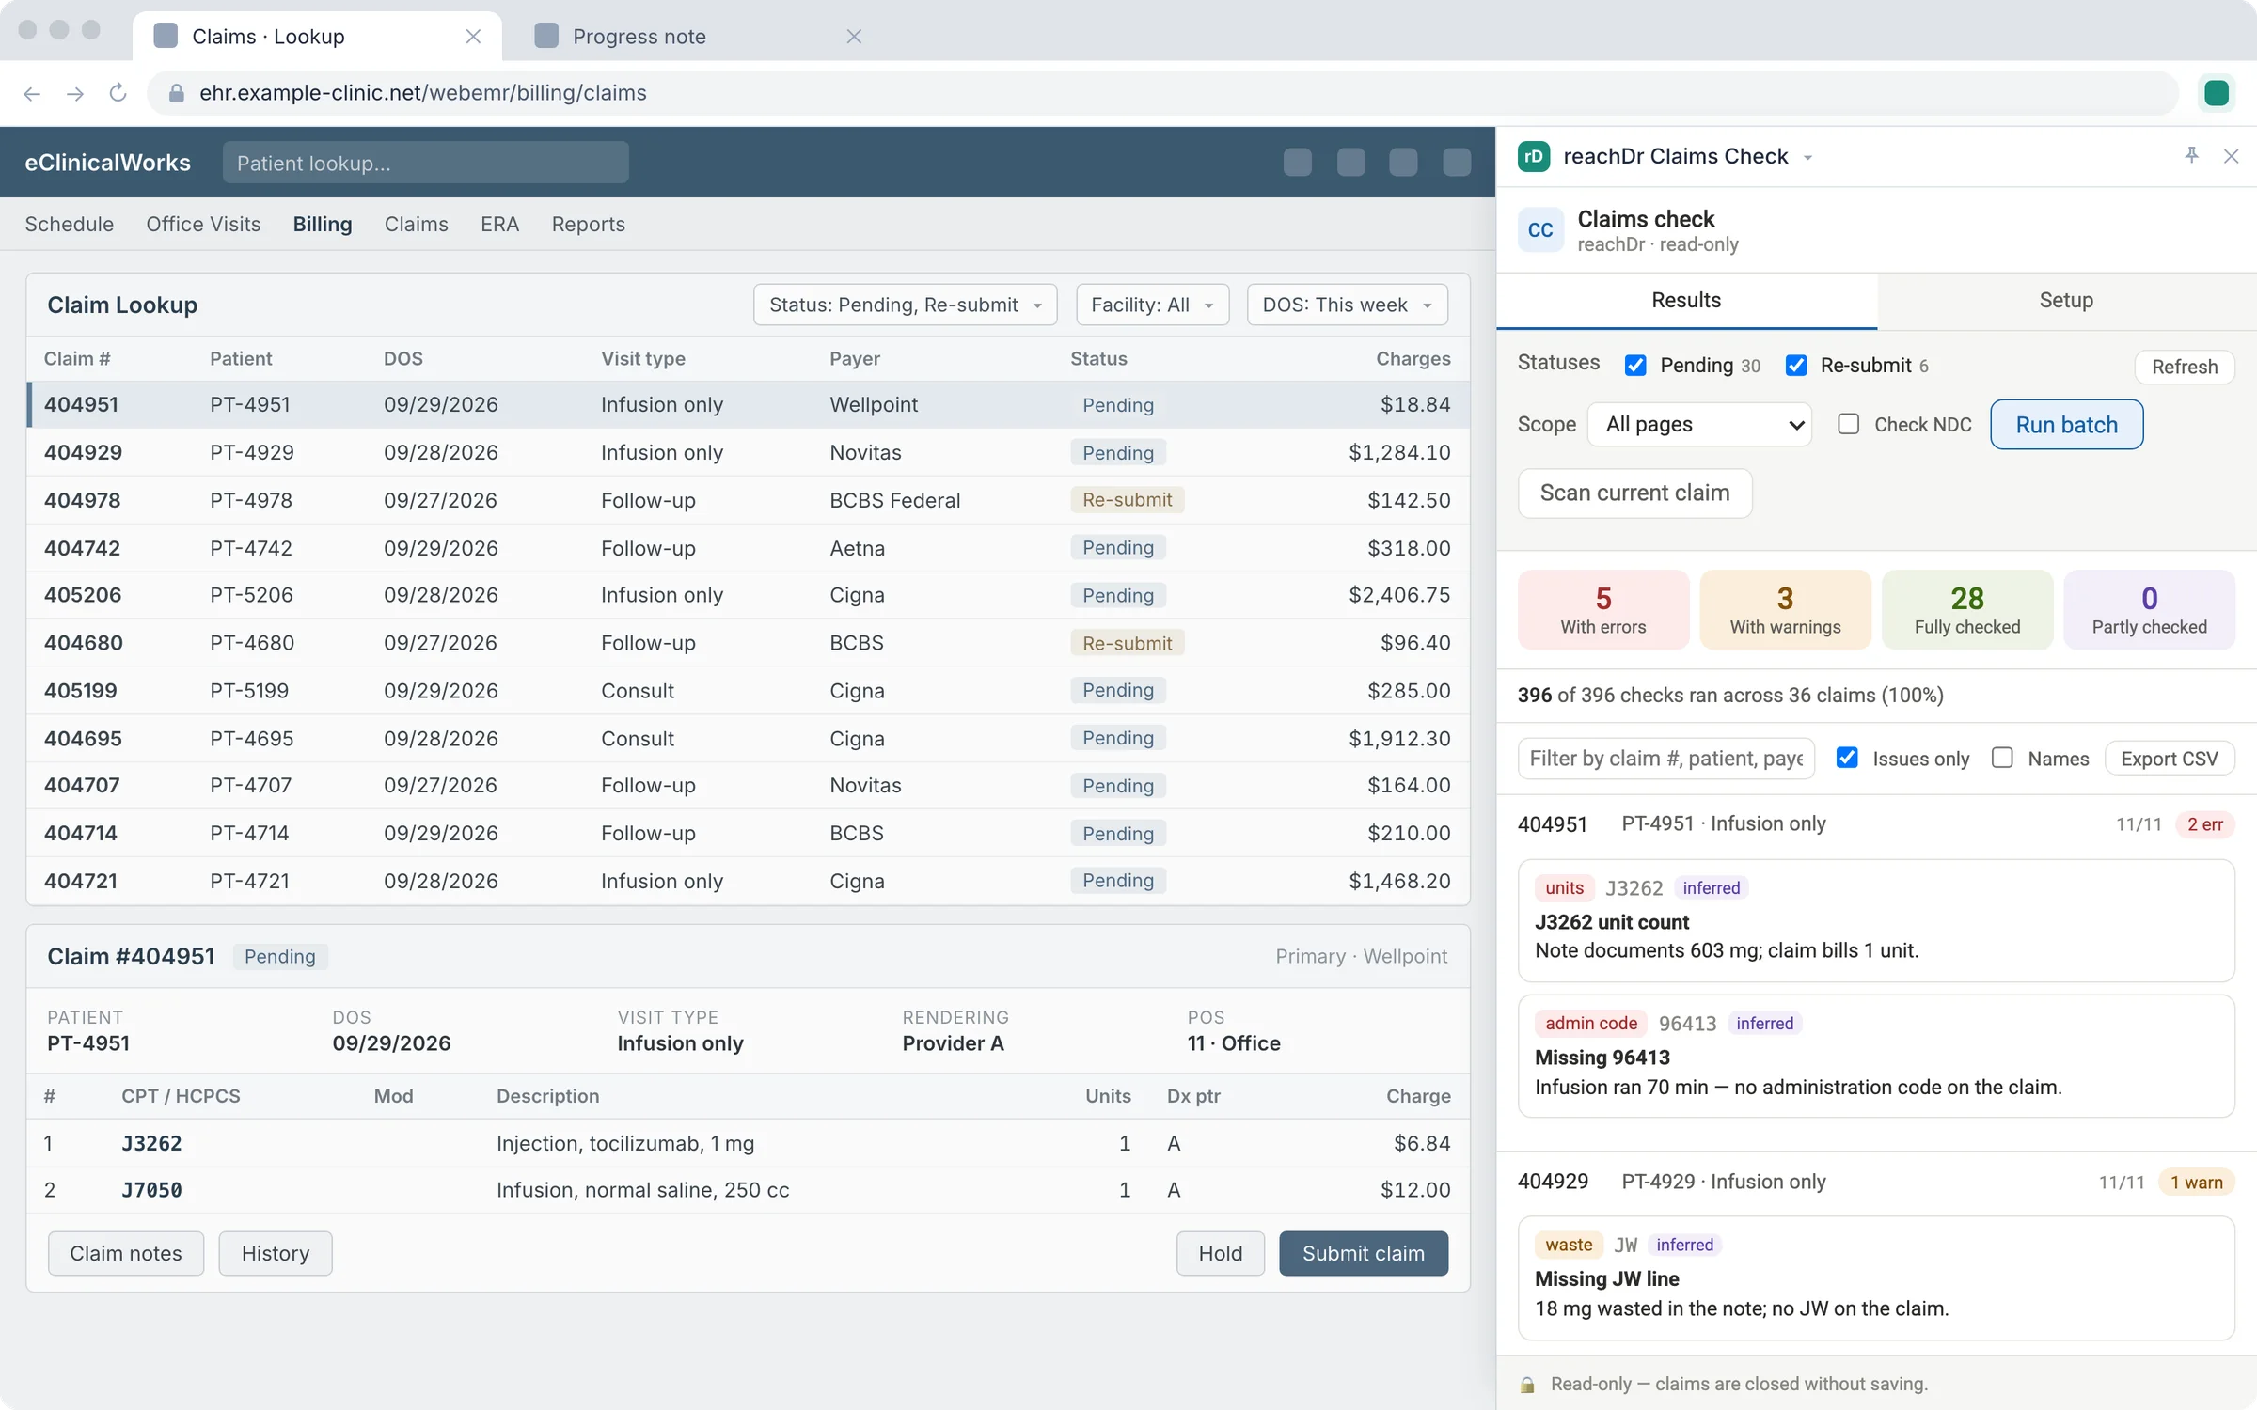2257x1410 pixels.
Task: Click the browser forward arrow
Action: 75,93
